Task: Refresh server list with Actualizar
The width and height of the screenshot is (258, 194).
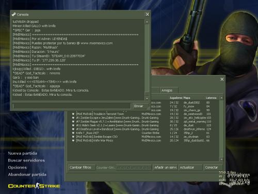Action: (x=190, y=168)
